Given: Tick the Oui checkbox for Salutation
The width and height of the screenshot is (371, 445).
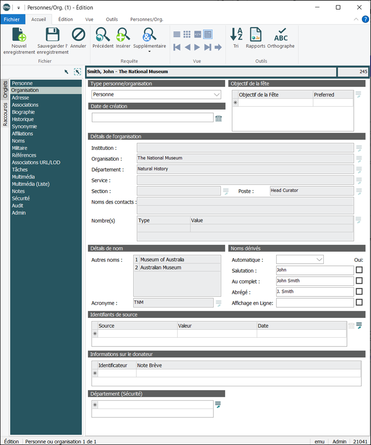Looking at the screenshot, I should pos(359,270).
